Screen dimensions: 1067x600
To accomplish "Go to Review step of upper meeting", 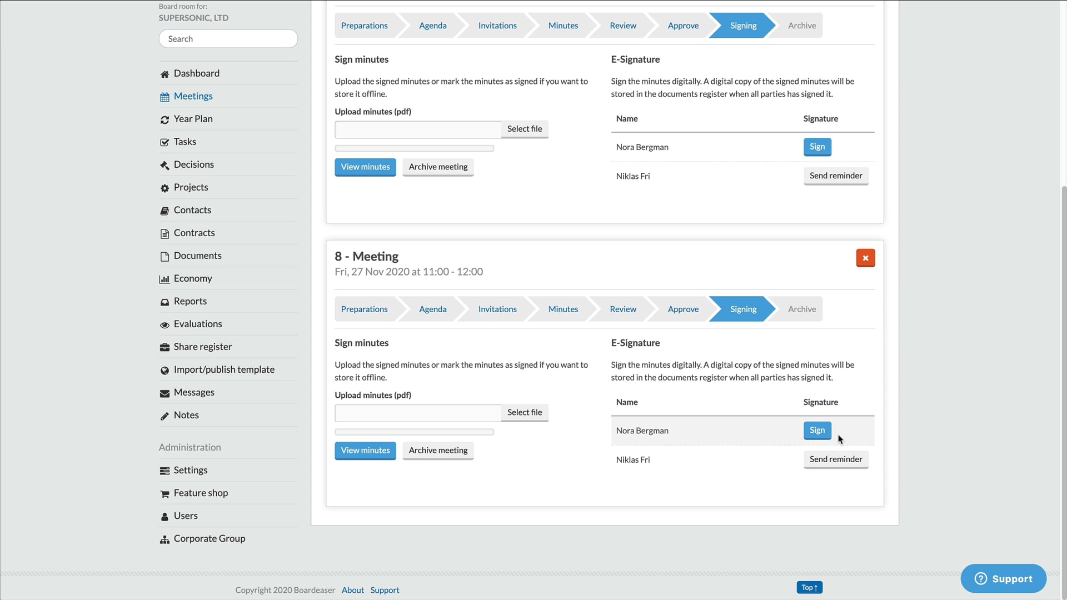I will [622, 26].
